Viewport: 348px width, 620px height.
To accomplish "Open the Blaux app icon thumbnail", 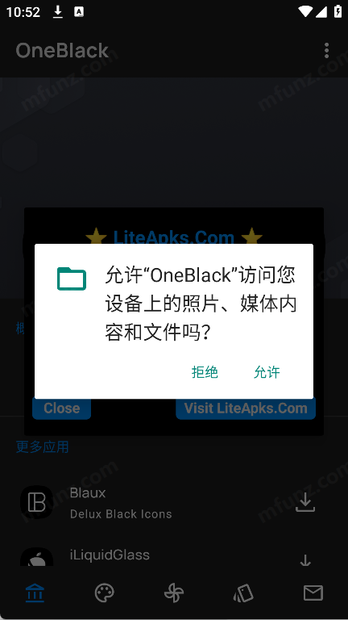I will tap(37, 502).
